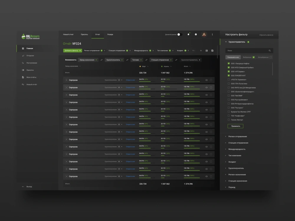
Task: Click the search magnifier icon in filter panel
Action: click(x=270, y=51)
